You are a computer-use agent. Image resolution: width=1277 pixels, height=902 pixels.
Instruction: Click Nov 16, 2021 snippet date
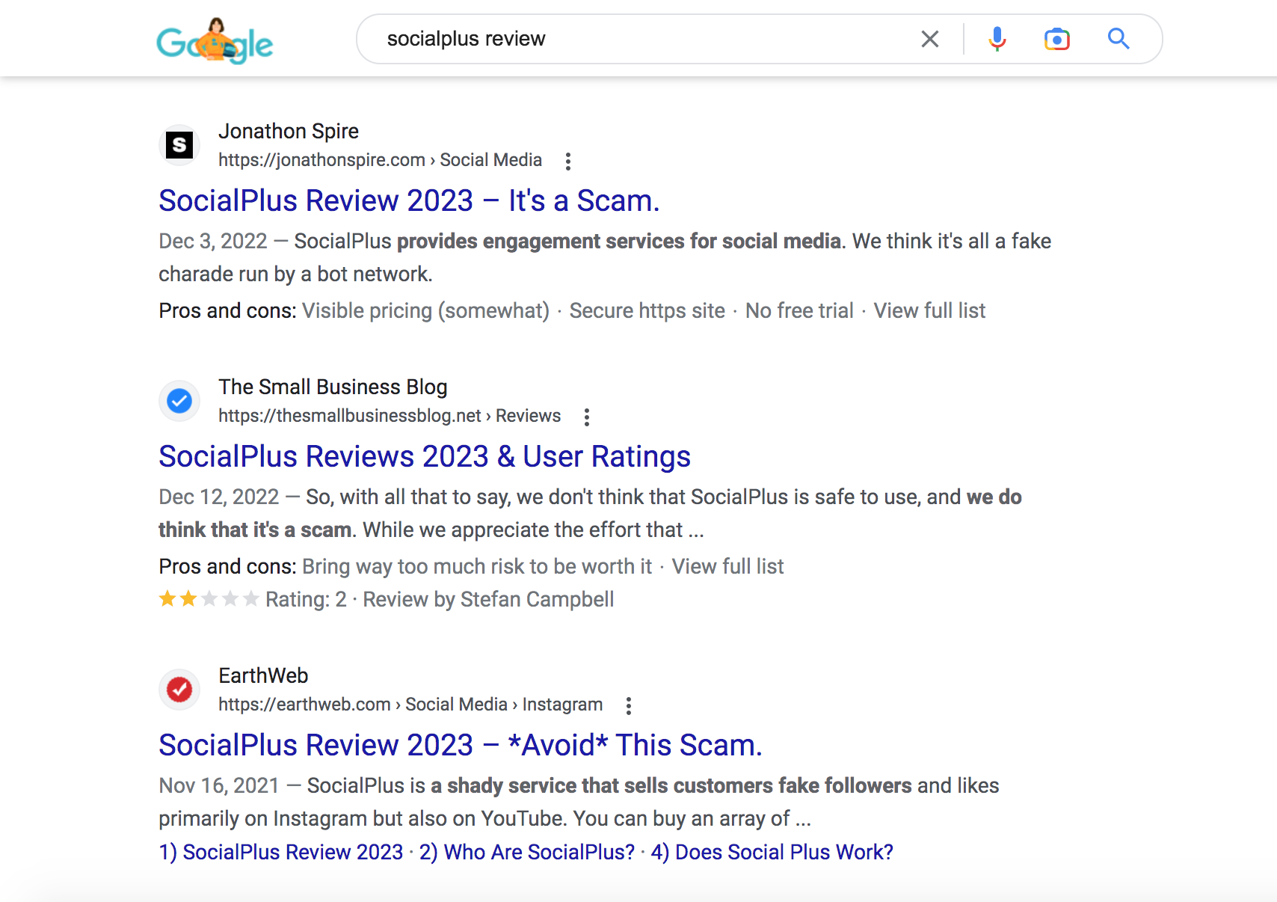[x=219, y=785]
